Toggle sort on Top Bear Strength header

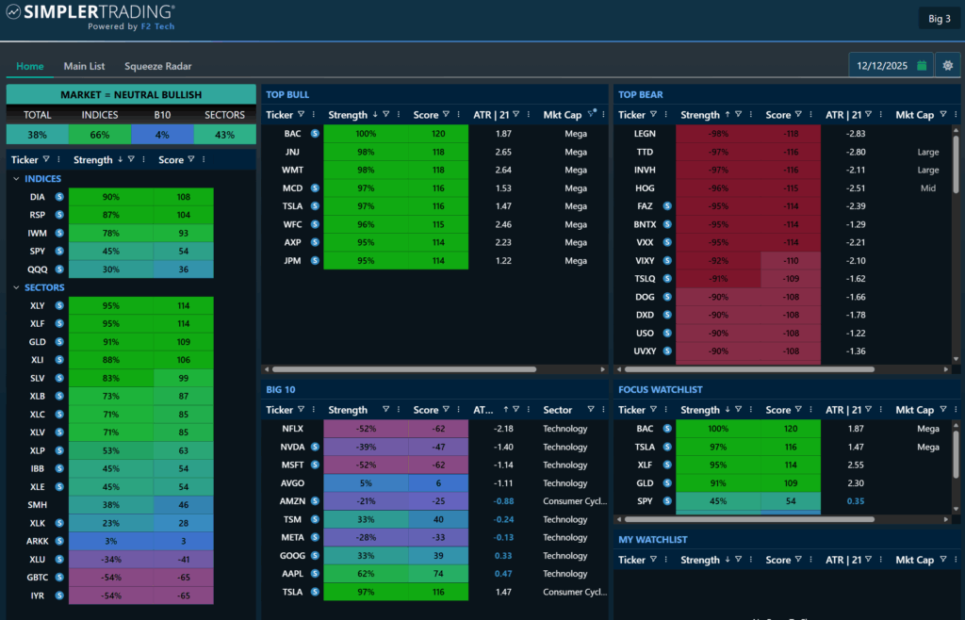tap(700, 115)
